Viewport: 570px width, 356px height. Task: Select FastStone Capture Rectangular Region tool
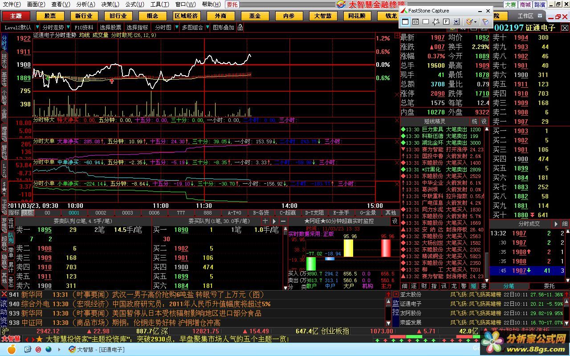[426, 21]
